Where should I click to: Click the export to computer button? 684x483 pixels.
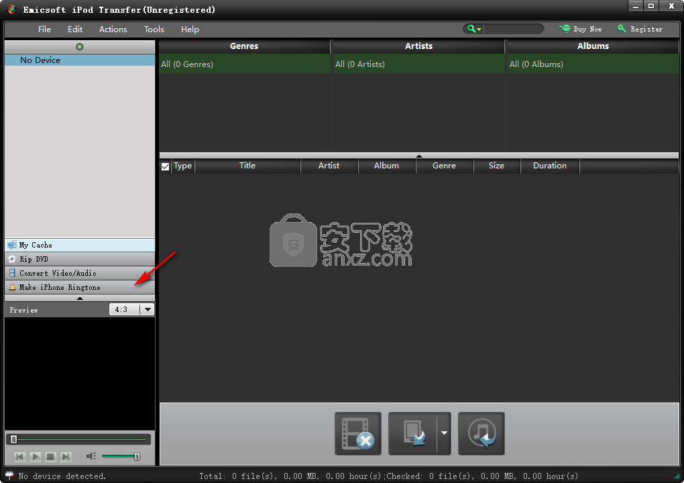[412, 433]
